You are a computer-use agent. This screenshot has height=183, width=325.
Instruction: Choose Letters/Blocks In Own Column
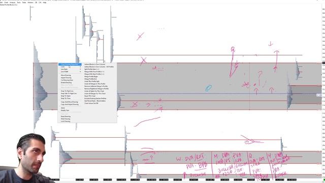95,65
